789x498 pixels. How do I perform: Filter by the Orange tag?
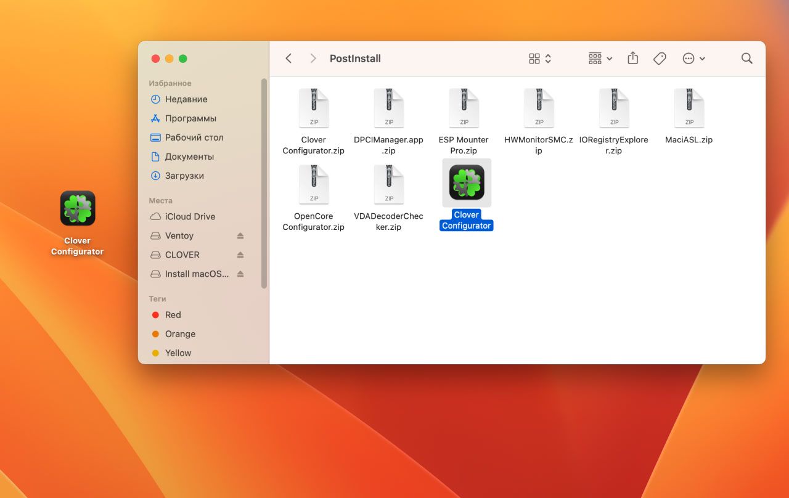pyautogui.click(x=180, y=334)
